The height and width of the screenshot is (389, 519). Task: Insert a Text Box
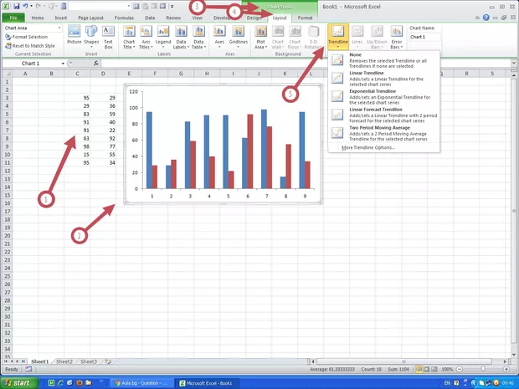pyautogui.click(x=109, y=36)
